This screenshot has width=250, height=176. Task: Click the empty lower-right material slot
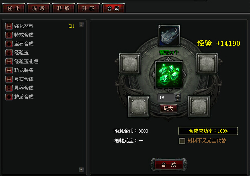pyautogui.click(x=199, y=106)
